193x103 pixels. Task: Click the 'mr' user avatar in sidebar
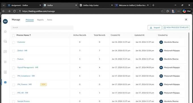click(5, 21)
